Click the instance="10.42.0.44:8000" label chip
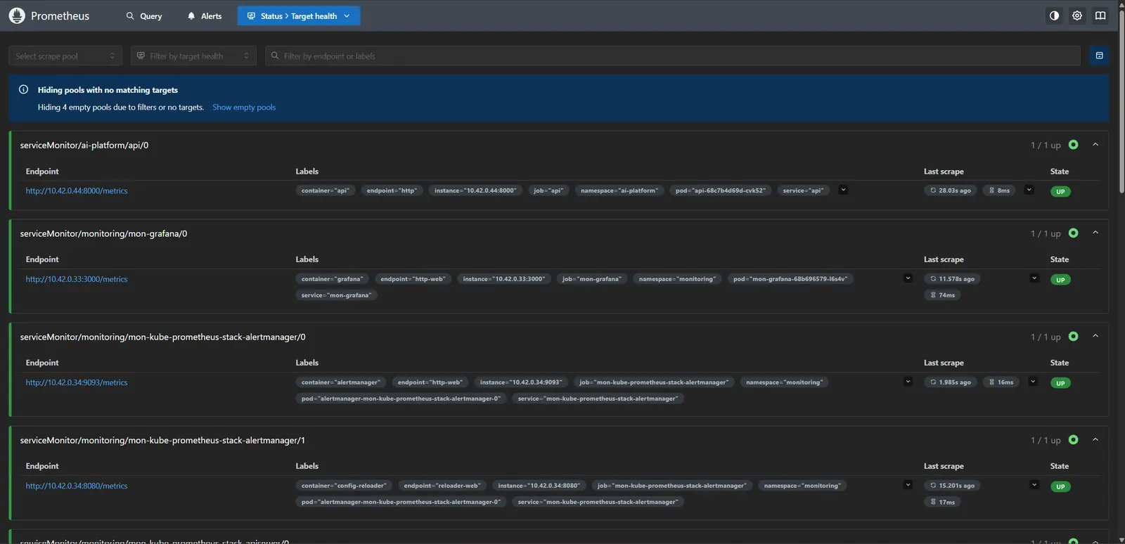Viewport: 1125px width, 544px height. pyautogui.click(x=475, y=190)
